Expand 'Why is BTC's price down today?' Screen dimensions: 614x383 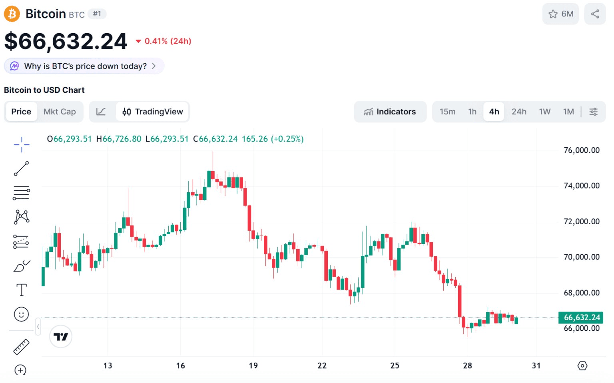[x=84, y=66]
